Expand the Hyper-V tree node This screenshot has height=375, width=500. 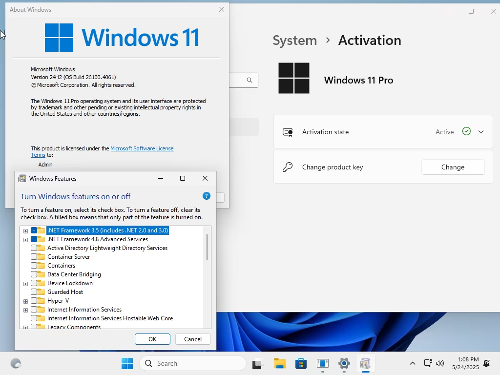[x=25, y=301]
